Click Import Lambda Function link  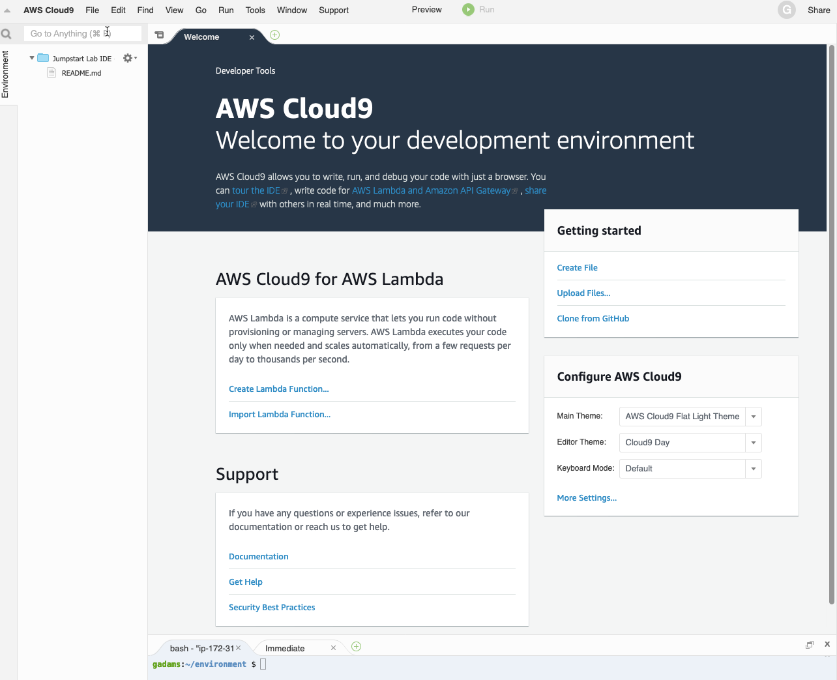coord(280,415)
